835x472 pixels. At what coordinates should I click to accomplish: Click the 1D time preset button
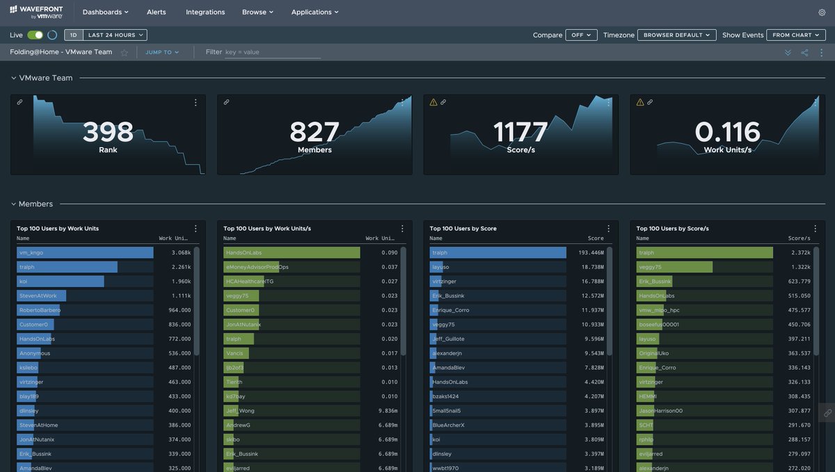72,33
